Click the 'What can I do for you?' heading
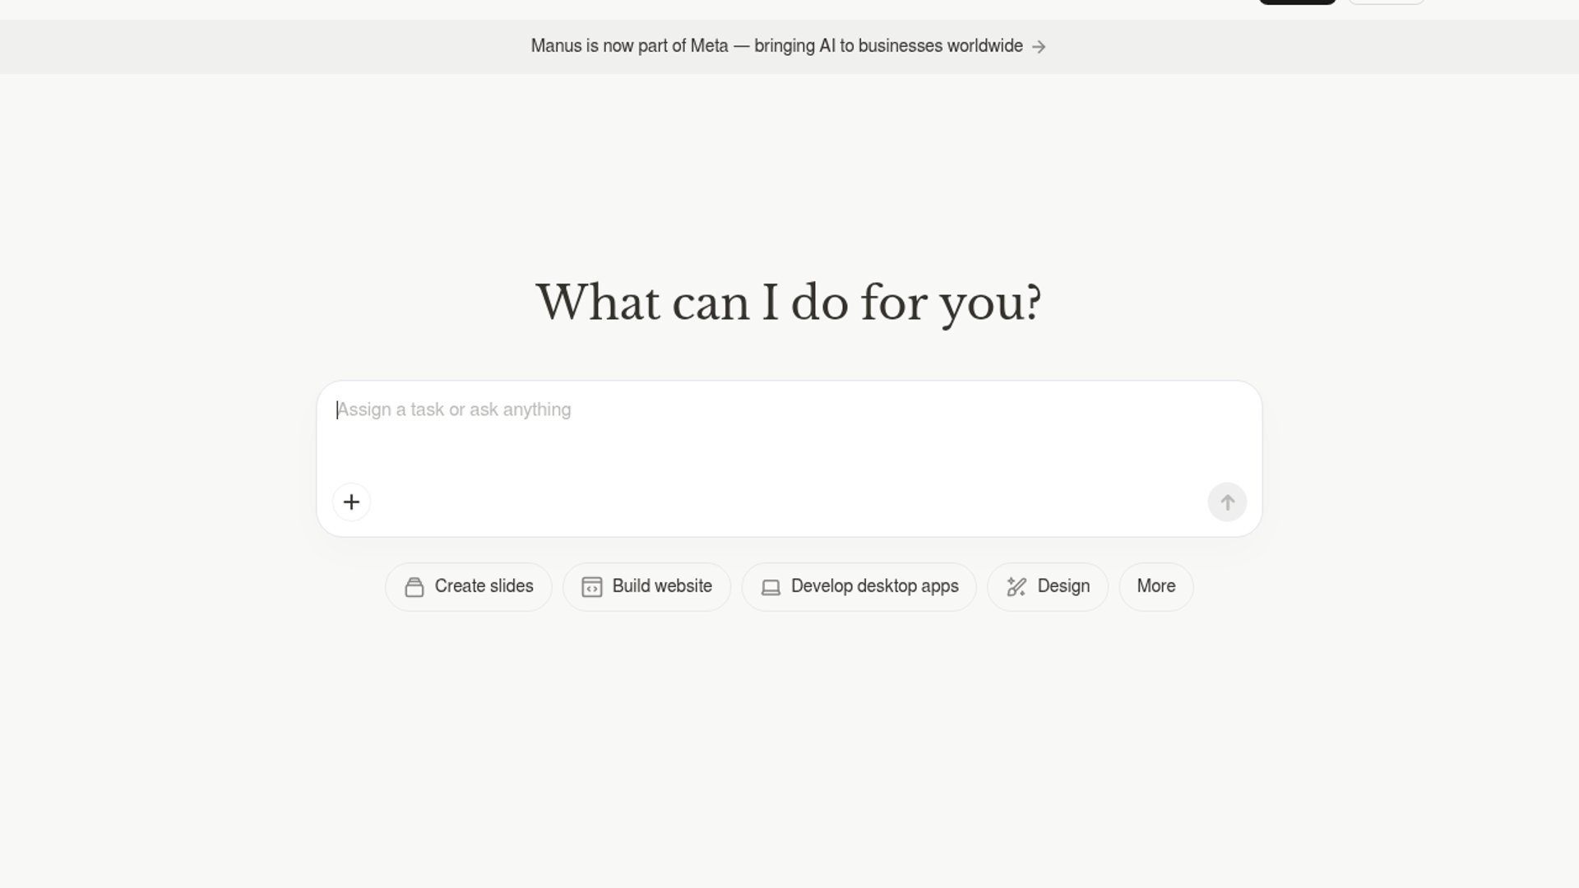1579x888 pixels. click(x=788, y=303)
